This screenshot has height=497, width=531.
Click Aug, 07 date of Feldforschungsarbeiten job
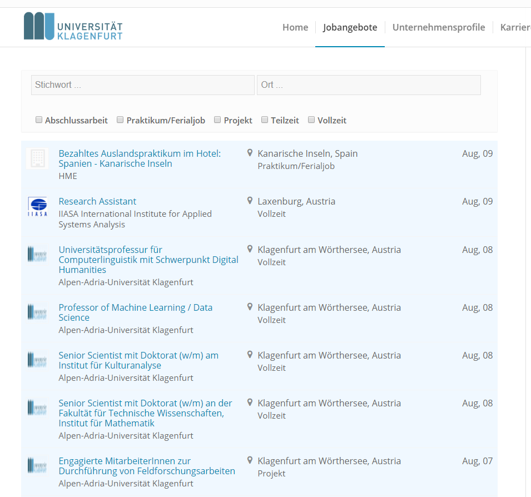click(478, 461)
